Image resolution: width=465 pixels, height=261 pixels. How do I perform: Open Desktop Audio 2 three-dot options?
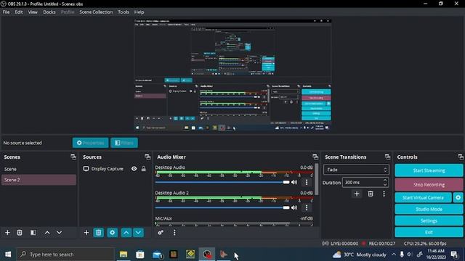coord(307,208)
